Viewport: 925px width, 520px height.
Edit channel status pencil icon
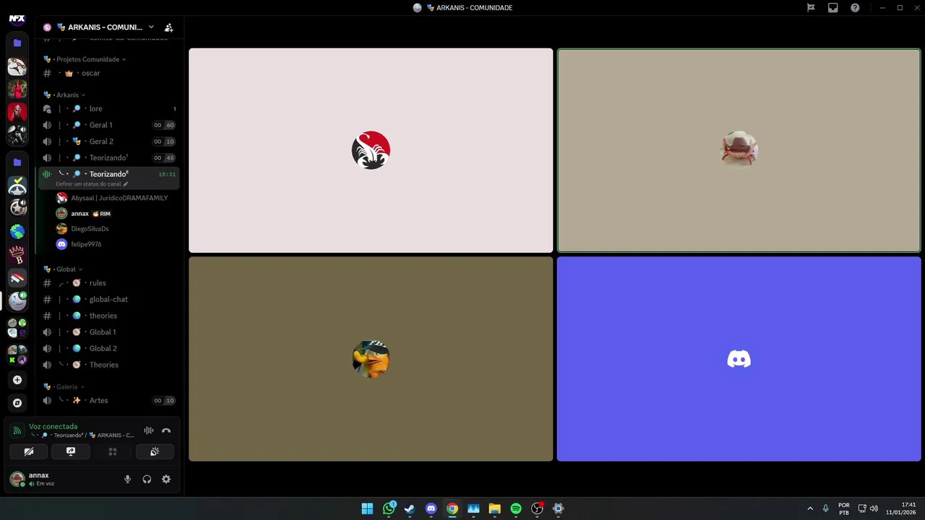click(126, 184)
